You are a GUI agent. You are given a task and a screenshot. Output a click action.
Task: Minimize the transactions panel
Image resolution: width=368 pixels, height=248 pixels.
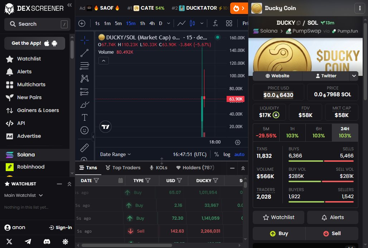pos(232,168)
